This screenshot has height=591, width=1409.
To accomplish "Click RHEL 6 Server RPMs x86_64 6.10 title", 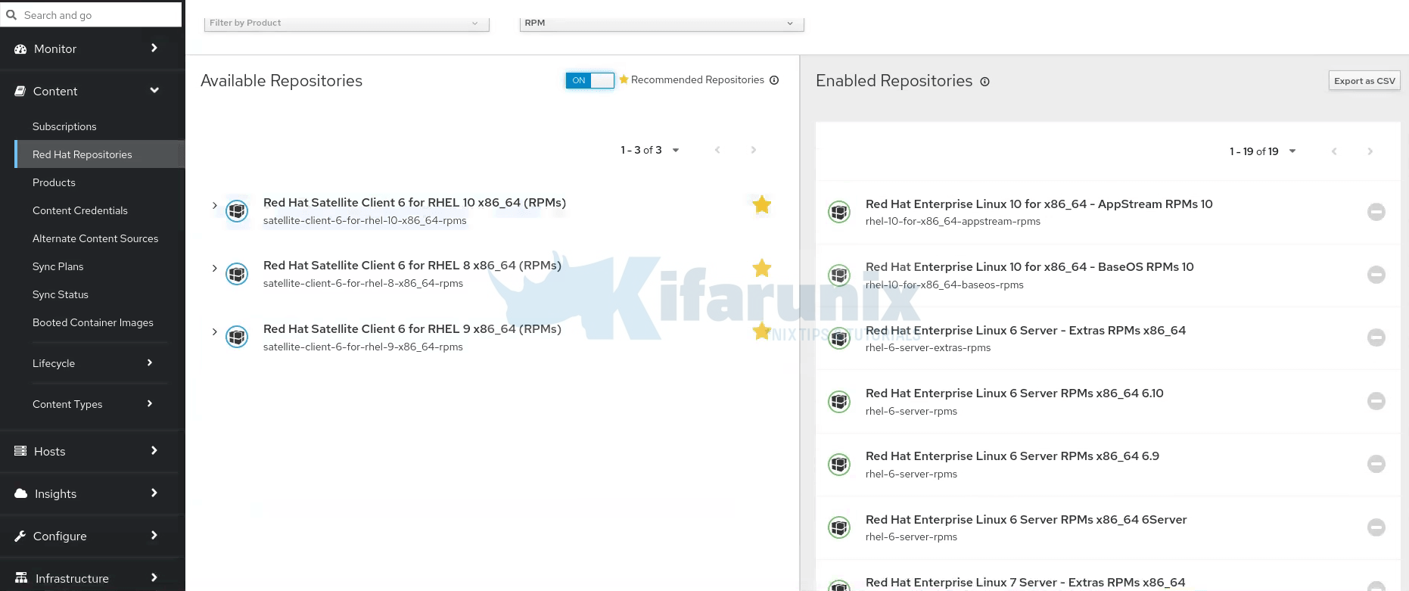I will click(1015, 393).
